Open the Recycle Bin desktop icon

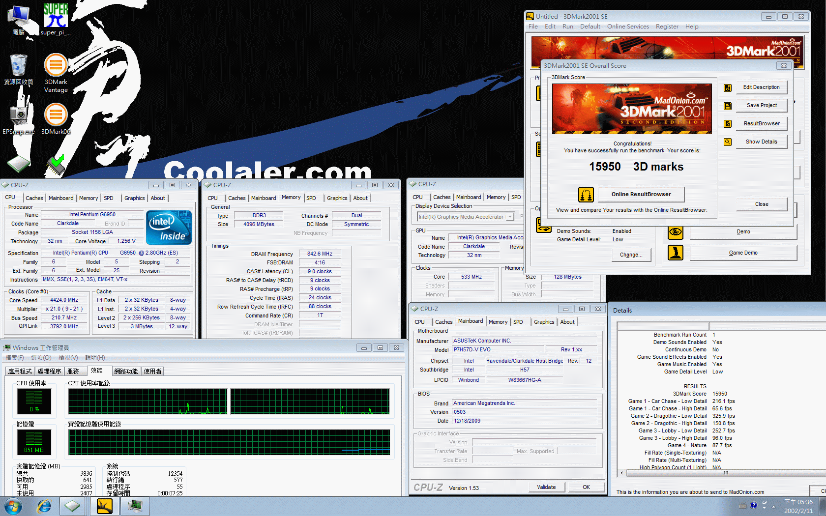click(19, 69)
